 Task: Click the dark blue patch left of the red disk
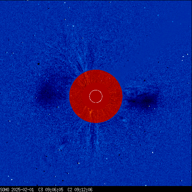tap(50, 93)
